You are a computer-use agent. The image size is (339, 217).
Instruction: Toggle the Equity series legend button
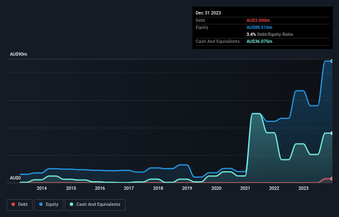coord(49,205)
